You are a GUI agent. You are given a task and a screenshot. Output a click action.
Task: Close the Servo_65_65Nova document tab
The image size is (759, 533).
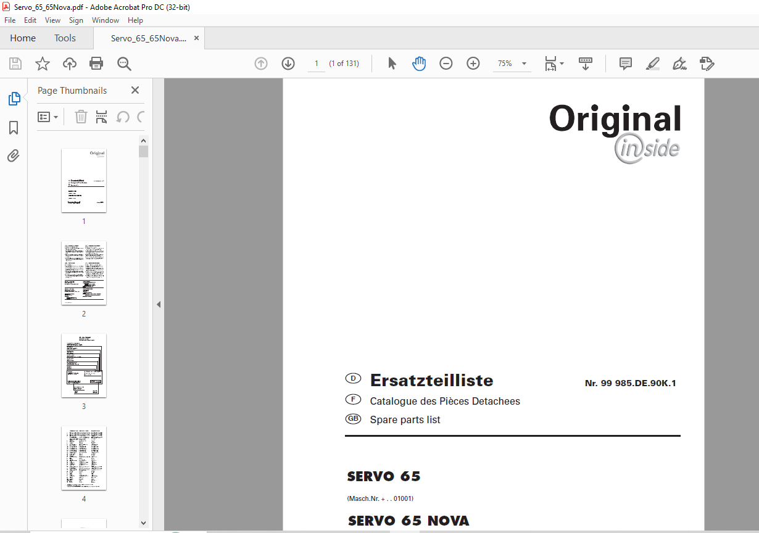[196, 38]
